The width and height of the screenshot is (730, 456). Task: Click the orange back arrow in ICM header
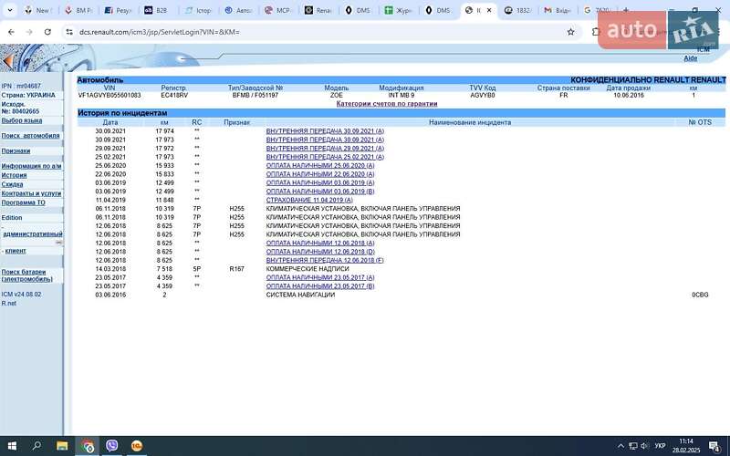[x=7, y=61]
